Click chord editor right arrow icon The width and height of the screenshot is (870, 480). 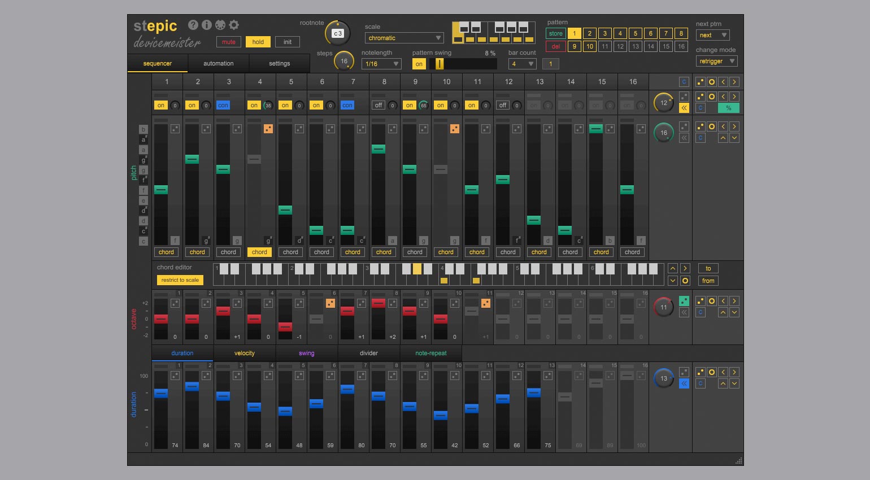(x=685, y=268)
